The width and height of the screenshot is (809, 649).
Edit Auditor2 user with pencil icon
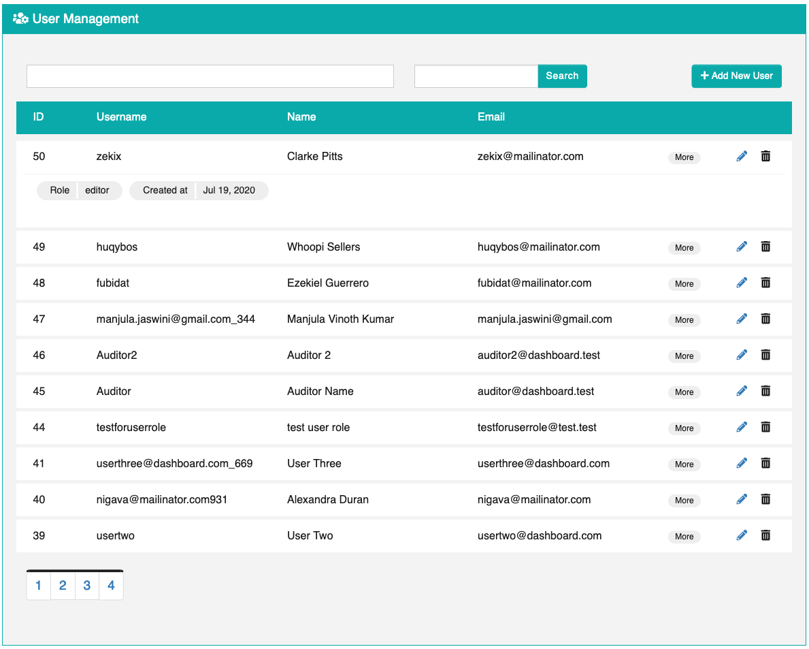pyautogui.click(x=742, y=355)
